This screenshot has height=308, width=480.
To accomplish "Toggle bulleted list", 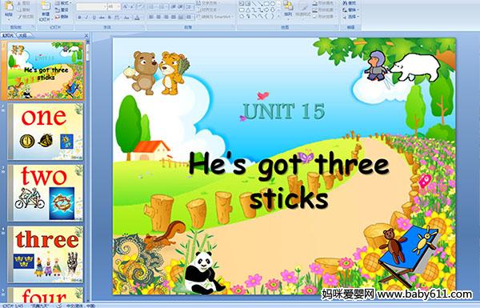I will [152, 6].
